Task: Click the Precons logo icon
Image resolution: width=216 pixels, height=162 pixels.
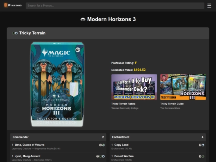Action: point(6,5)
